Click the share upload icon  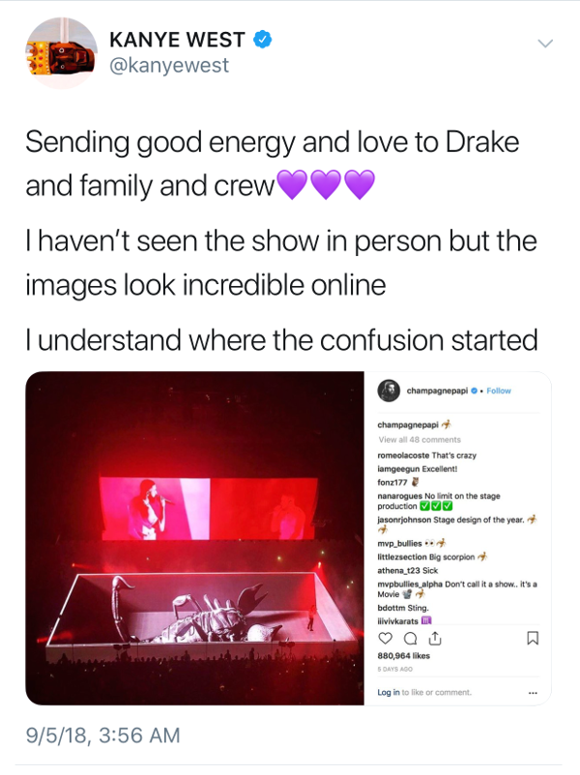click(x=435, y=638)
